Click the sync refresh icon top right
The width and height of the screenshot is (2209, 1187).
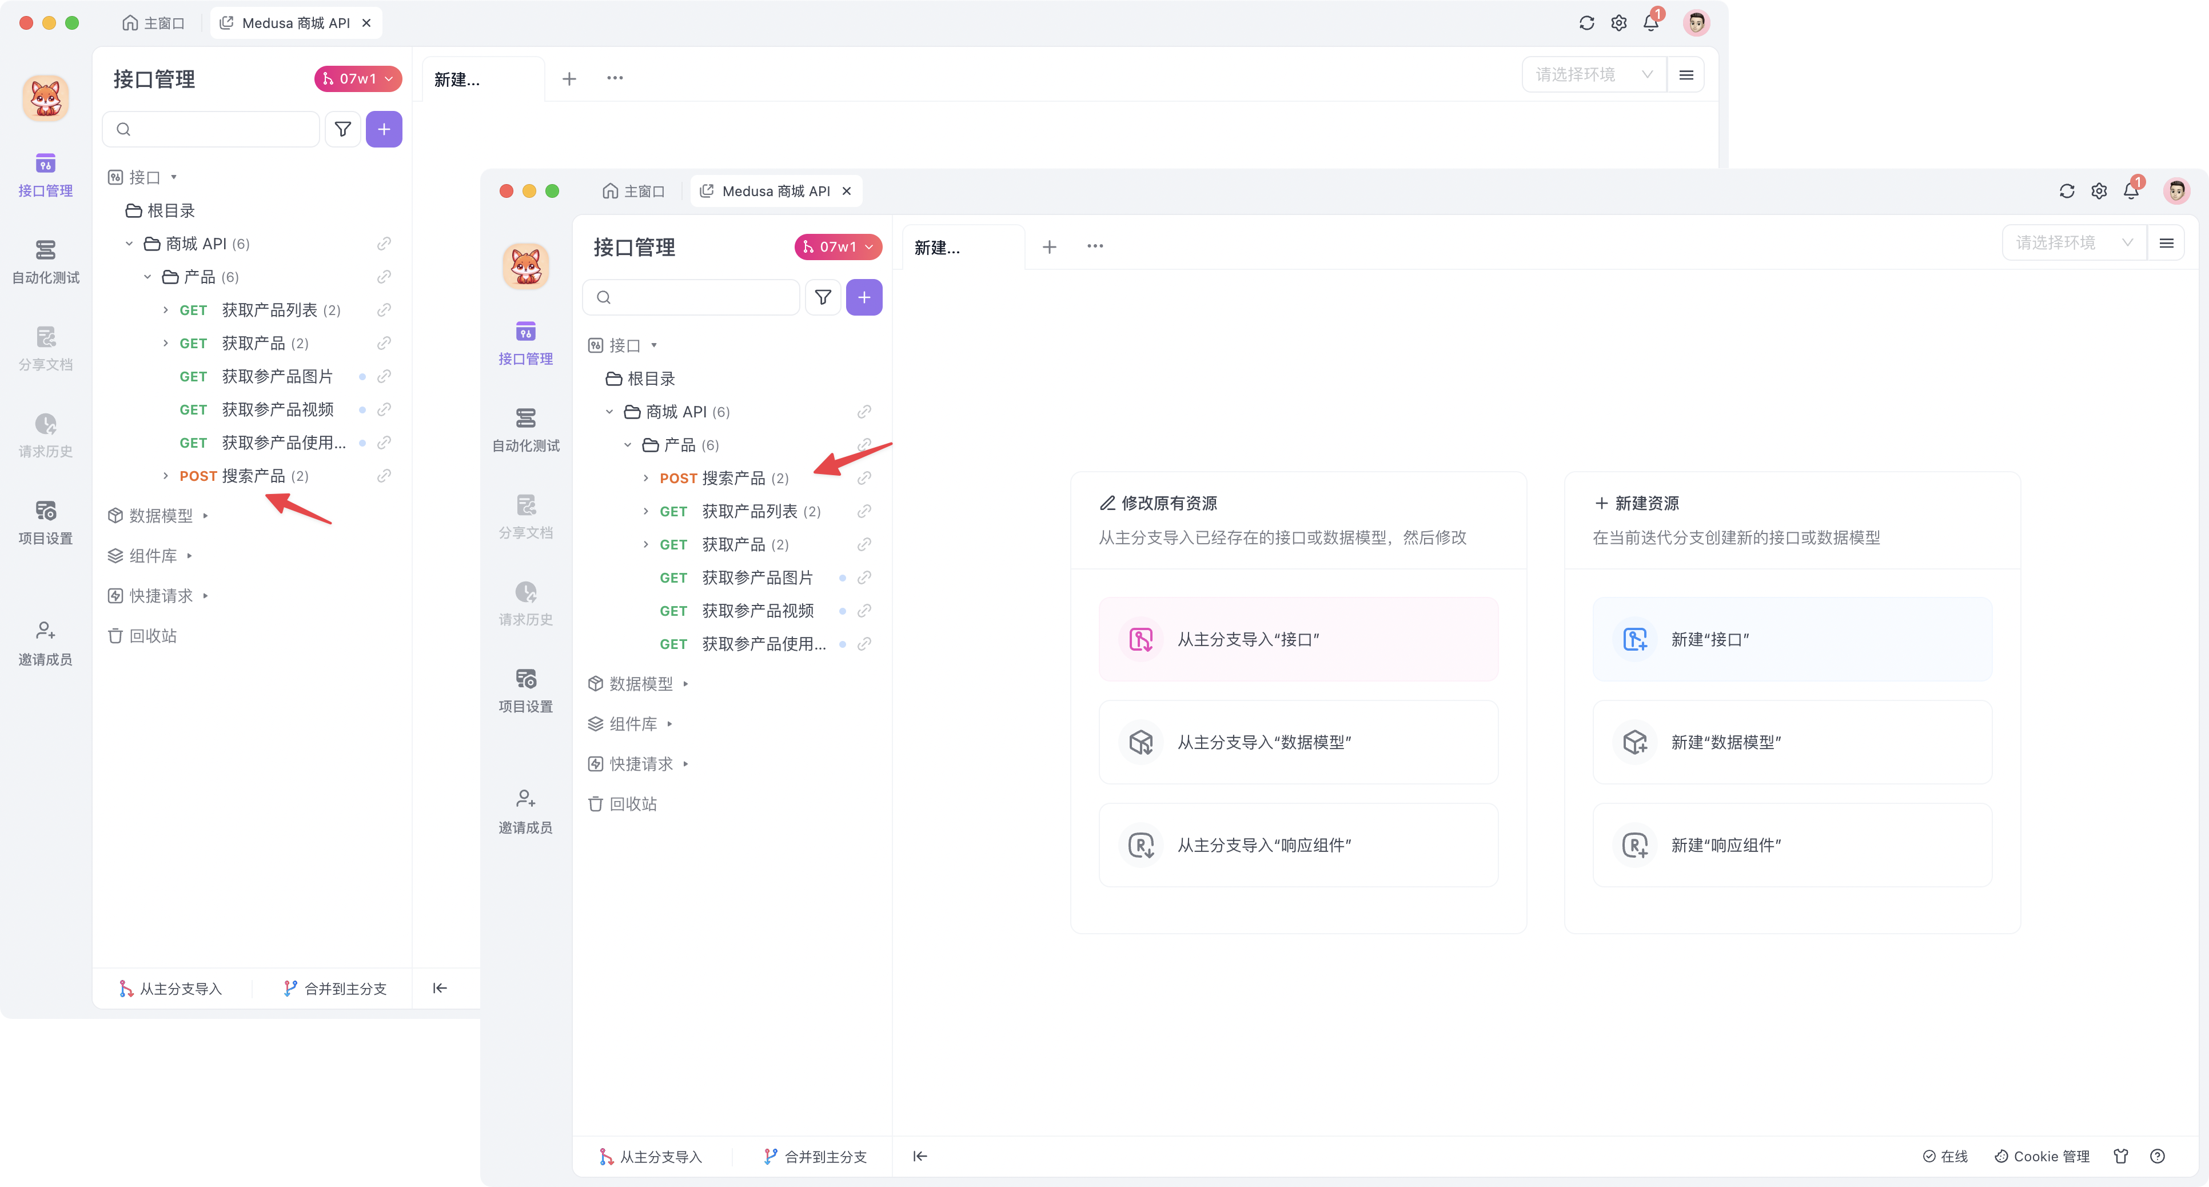click(2067, 190)
